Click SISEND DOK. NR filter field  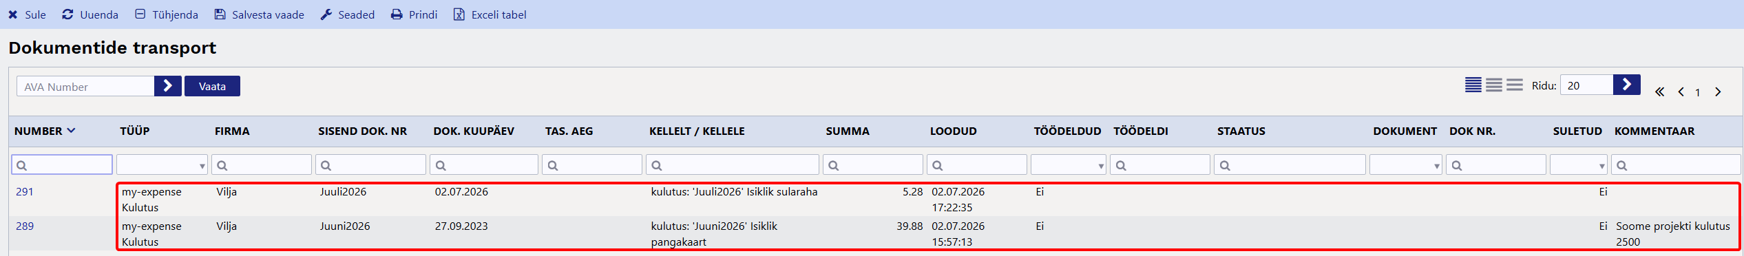click(x=370, y=164)
